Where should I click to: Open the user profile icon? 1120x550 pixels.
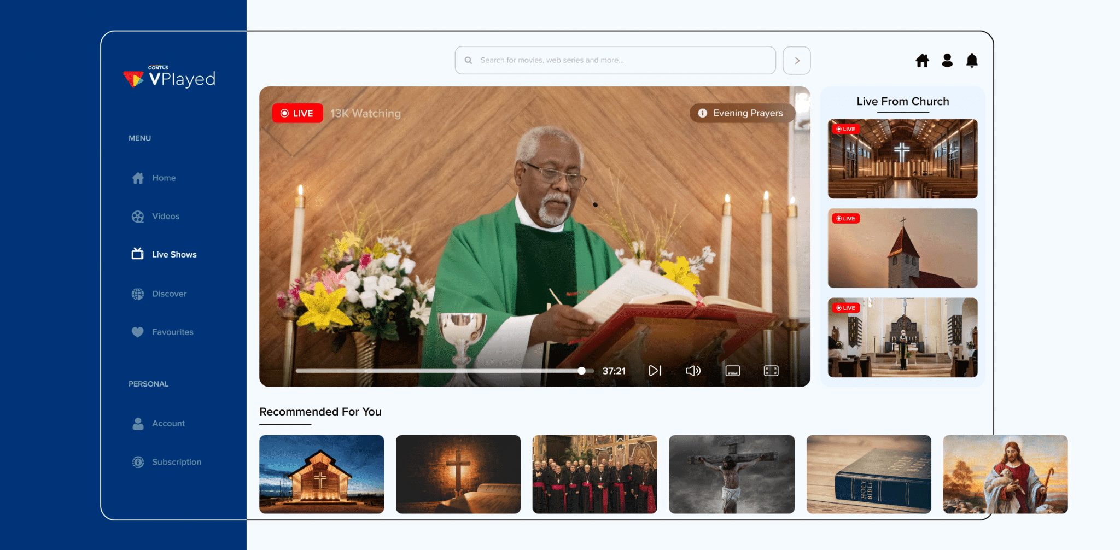tap(947, 61)
